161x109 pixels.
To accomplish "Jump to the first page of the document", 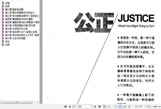I will (65, 107).
